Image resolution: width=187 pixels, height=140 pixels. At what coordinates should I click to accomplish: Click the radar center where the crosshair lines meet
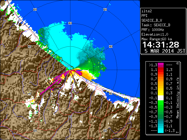(70, 70)
